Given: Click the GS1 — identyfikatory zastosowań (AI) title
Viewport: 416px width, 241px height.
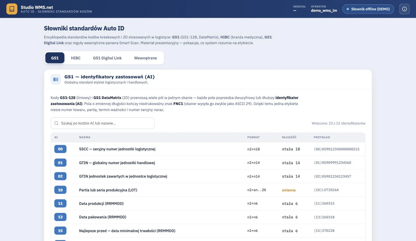Looking at the screenshot, I should pos(110,77).
